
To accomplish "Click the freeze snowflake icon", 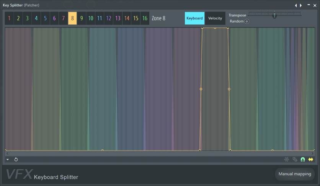I will tap(286, 159).
